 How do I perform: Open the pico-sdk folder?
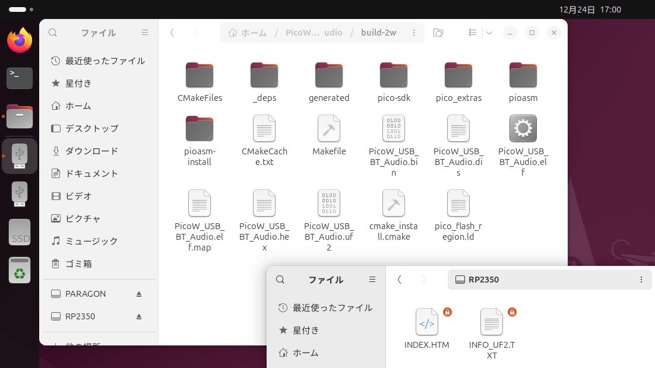pyautogui.click(x=393, y=82)
